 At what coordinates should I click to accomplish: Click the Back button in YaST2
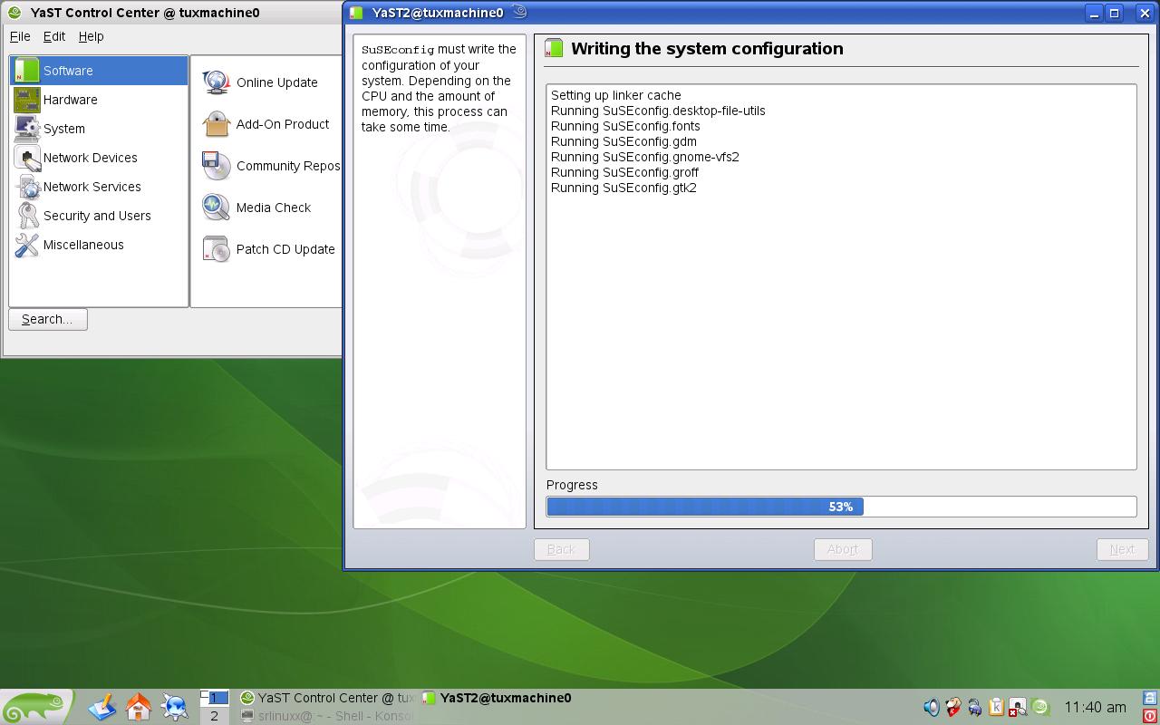pyautogui.click(x=562, y=549)
